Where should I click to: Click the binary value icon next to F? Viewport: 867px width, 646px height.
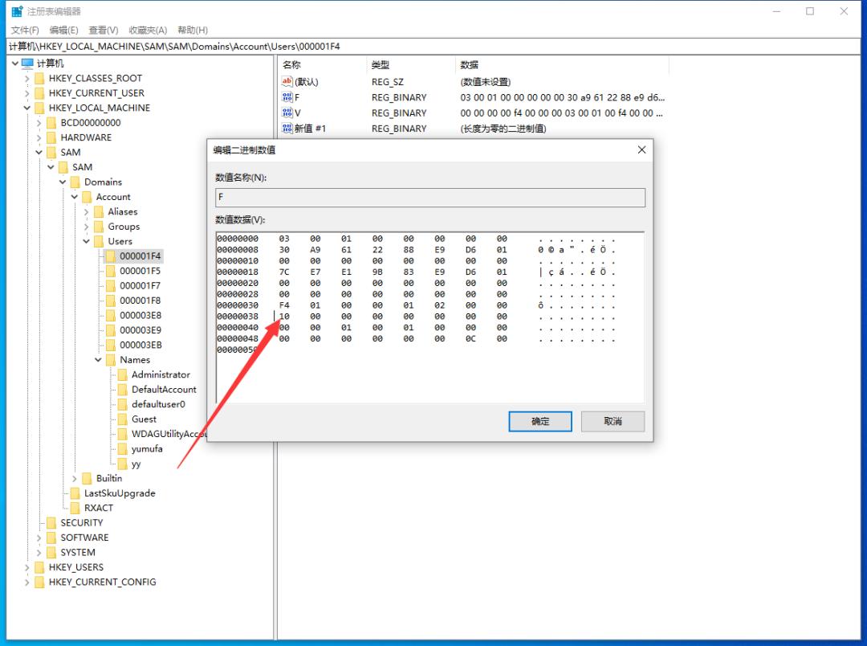coord(287,97)
